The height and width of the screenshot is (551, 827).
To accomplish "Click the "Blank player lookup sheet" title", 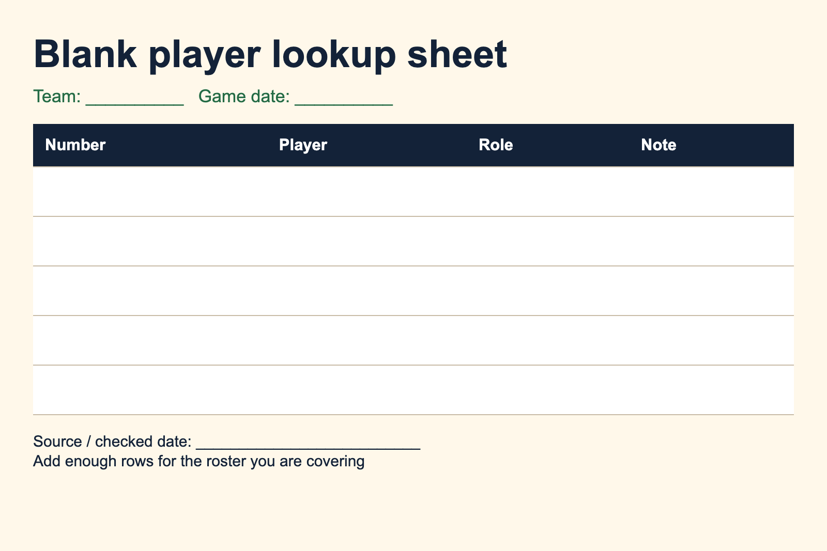I will [270, 55].
